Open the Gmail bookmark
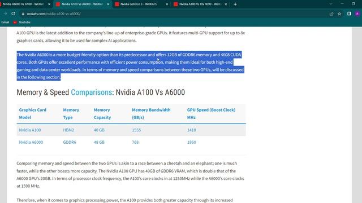 coord(5,23)
